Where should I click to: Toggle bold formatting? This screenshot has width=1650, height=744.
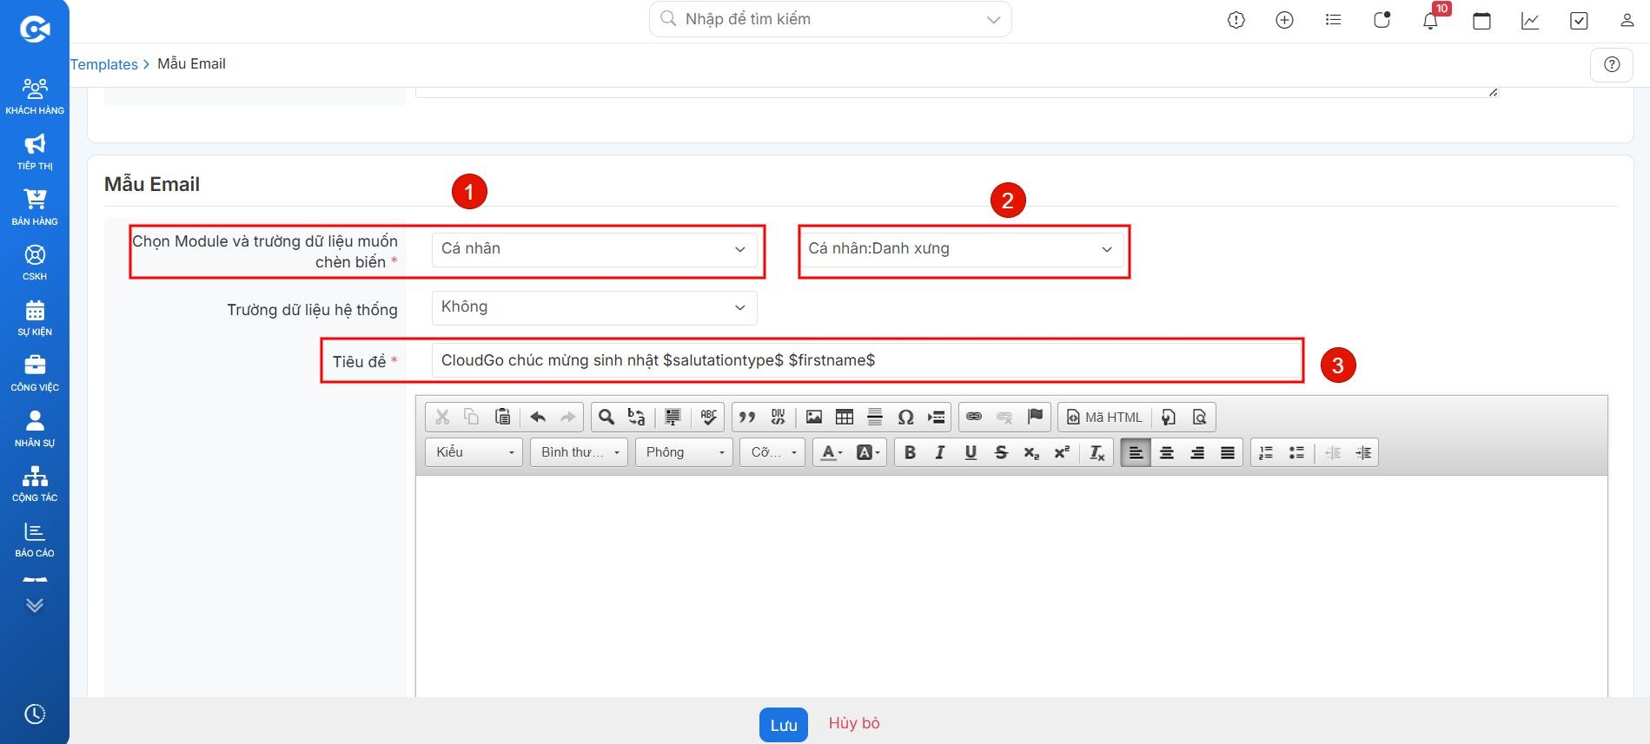pyautogui.click(x=910, y=452)
